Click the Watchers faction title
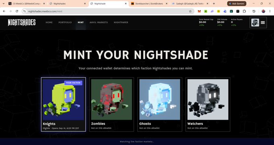 195,124
